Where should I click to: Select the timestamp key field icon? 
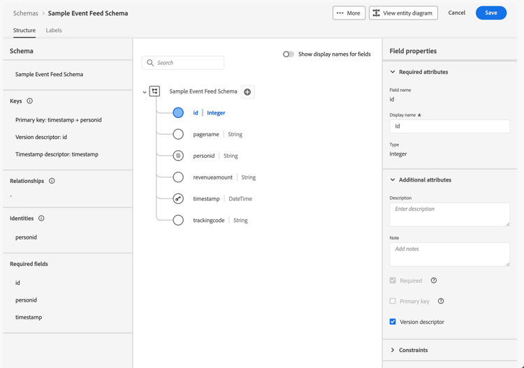point(178,199)
